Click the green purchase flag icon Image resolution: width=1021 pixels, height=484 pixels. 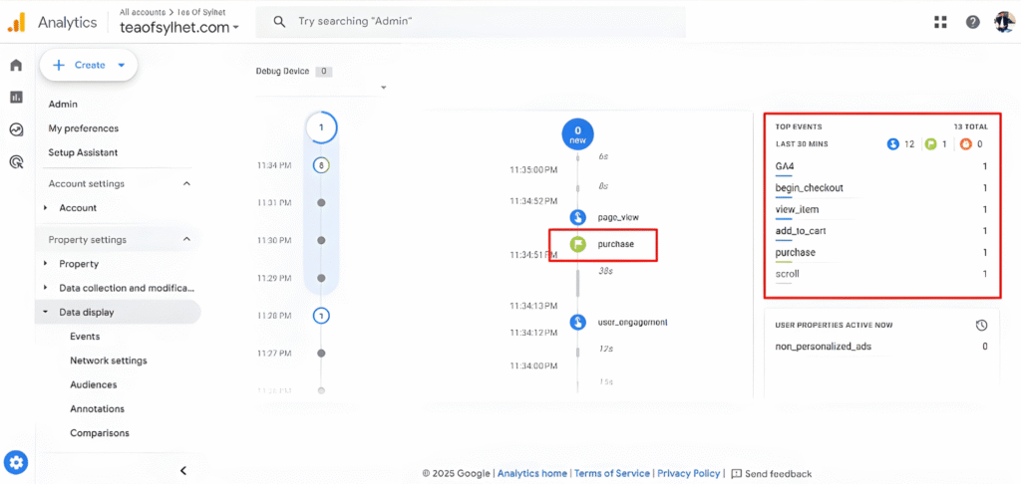coord(578,244)
